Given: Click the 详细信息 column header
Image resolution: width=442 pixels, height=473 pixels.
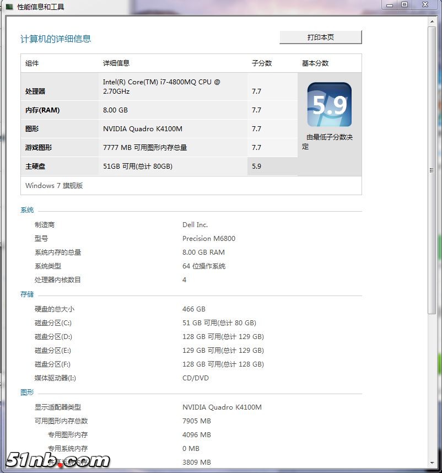Looking at the screenshot, I should (116, 63).
